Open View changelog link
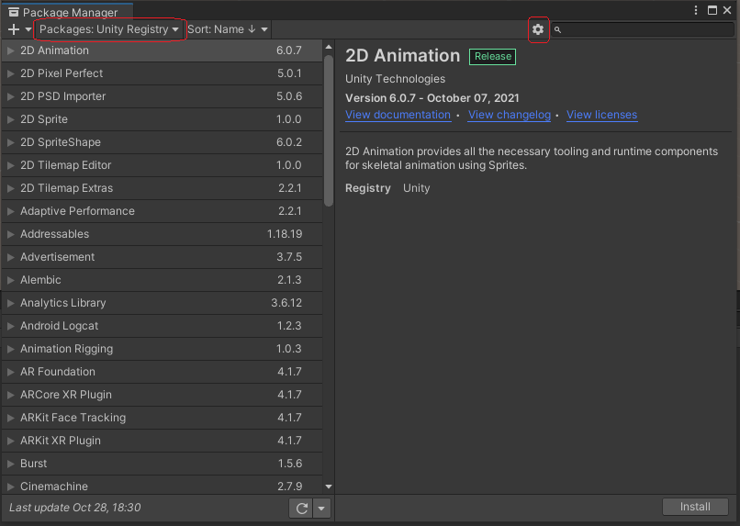 [510, 115]
